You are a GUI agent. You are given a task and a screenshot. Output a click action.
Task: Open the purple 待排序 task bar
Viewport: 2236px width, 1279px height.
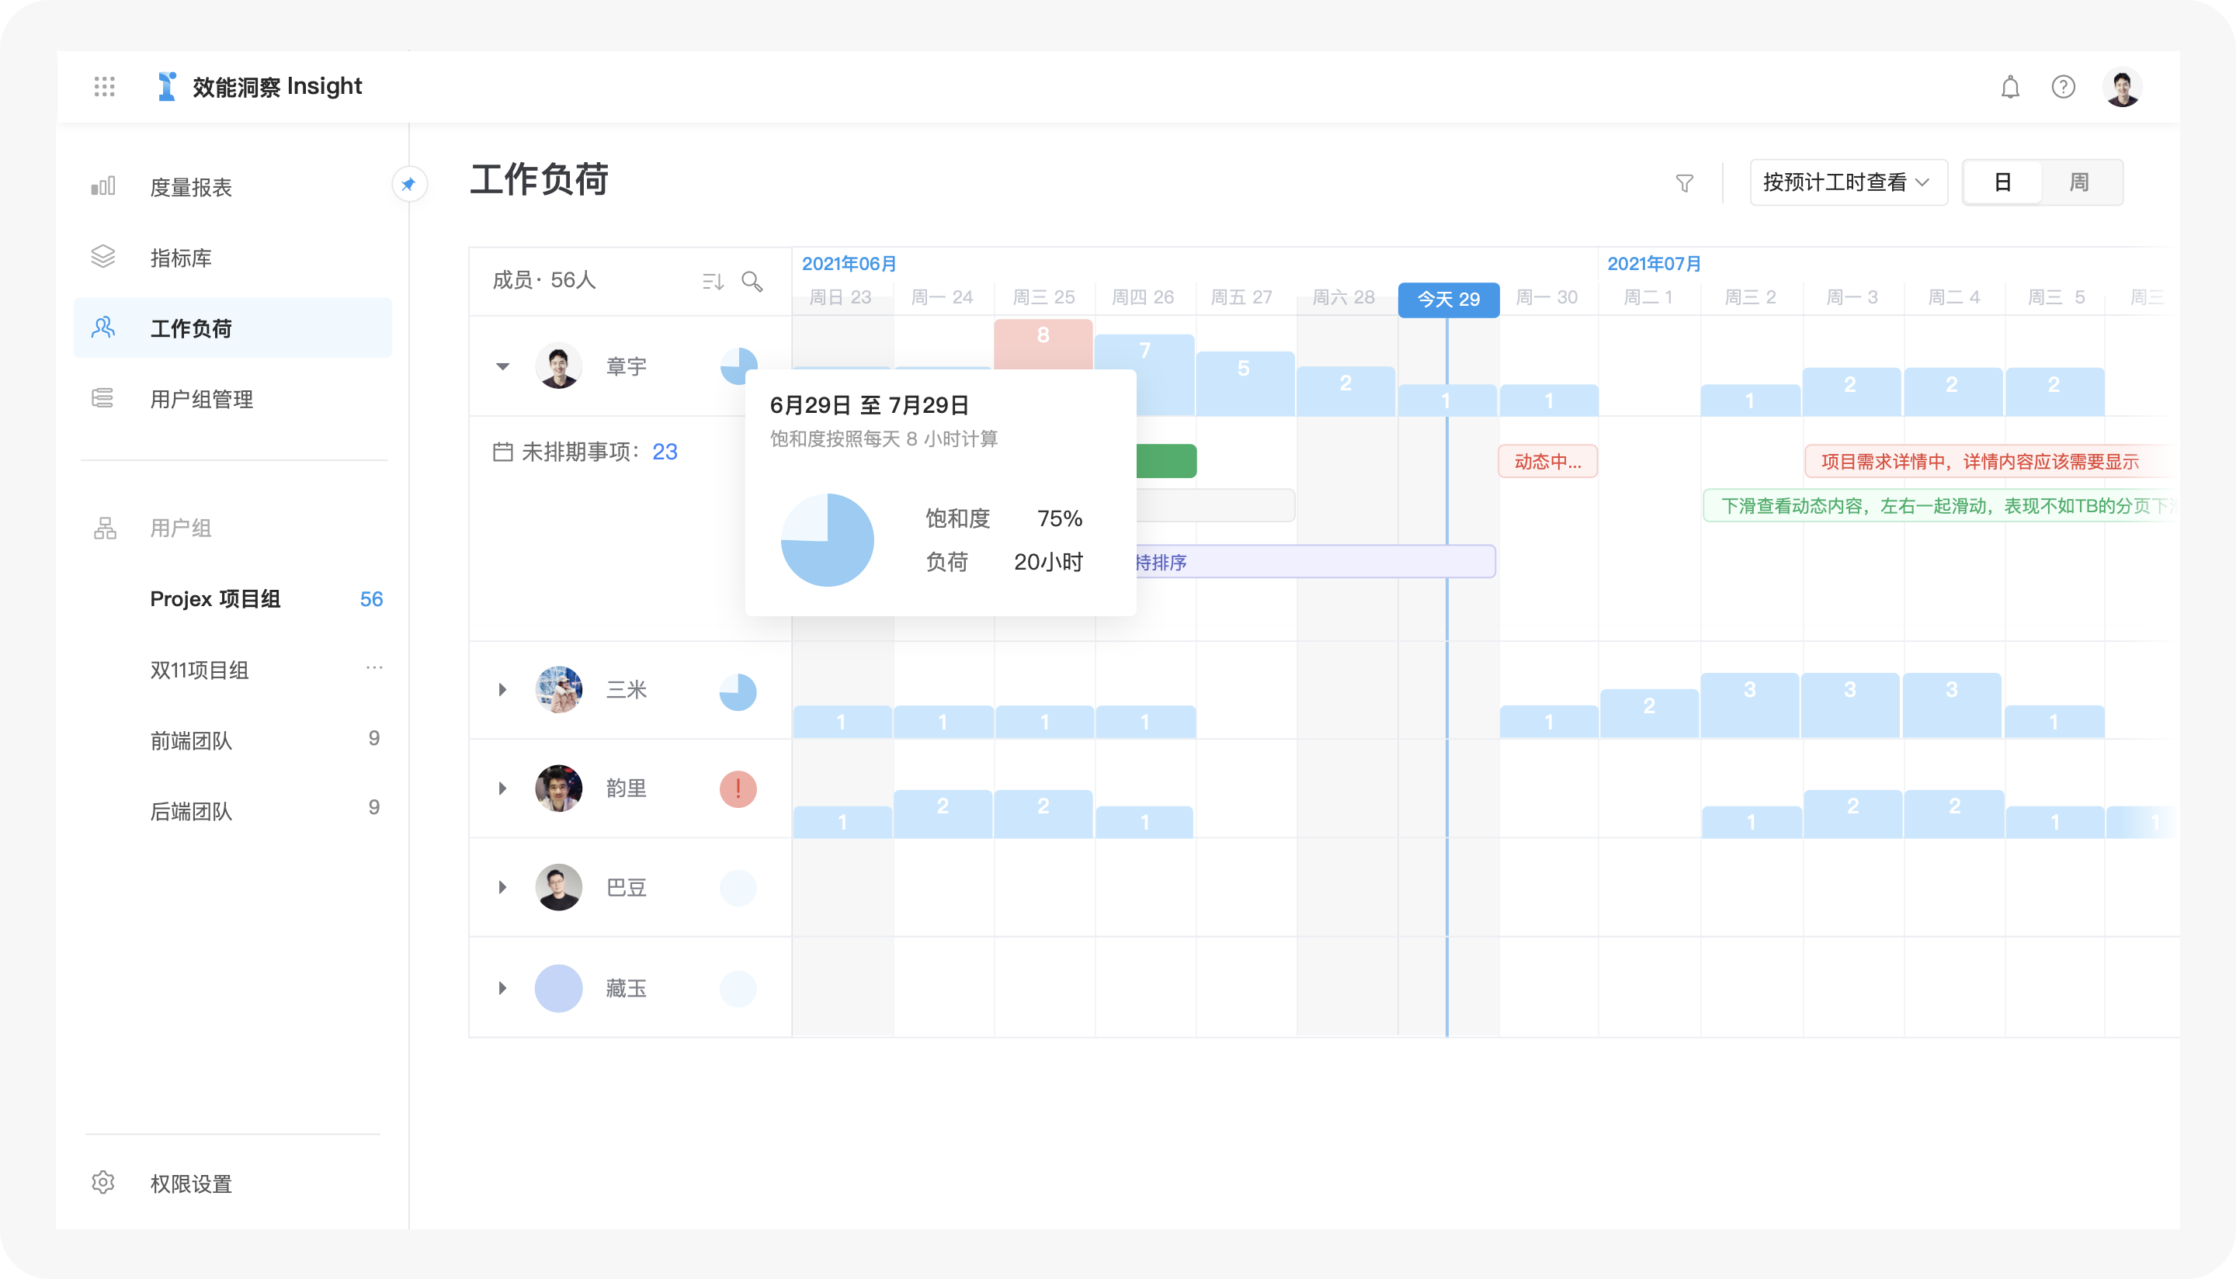pos(1315,561)
